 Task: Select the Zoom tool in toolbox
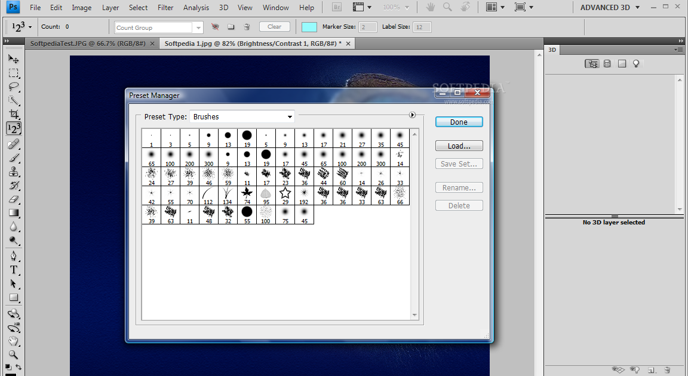pos(14,355)
